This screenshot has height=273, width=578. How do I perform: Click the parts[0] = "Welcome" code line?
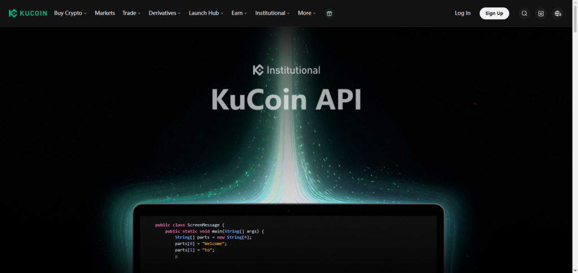(x=201, y=244)
